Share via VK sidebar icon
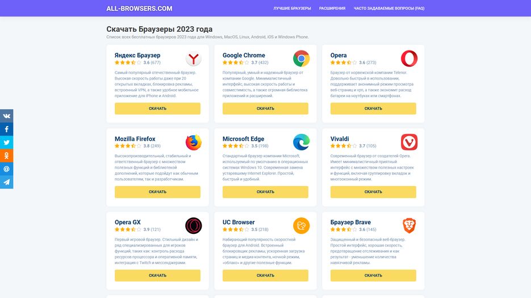 (x=6, y=116)
